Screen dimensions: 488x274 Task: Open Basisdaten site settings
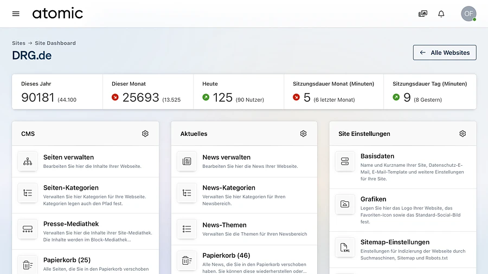coord(377,156)
